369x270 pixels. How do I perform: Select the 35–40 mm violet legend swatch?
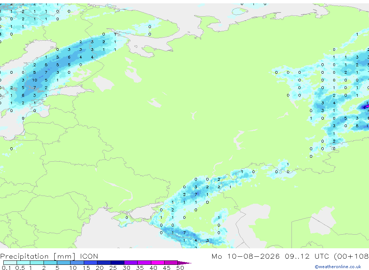point(144,263)
